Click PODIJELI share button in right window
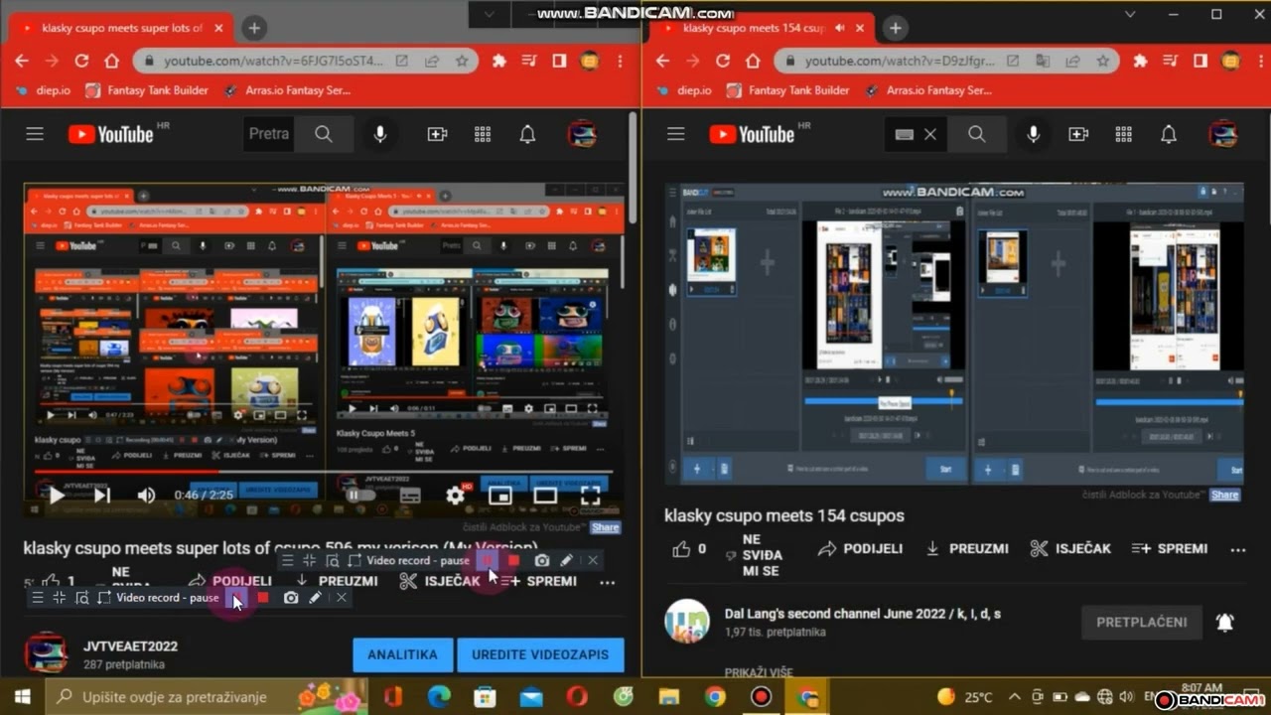The image size is (1271, 715). pos(860,548)
